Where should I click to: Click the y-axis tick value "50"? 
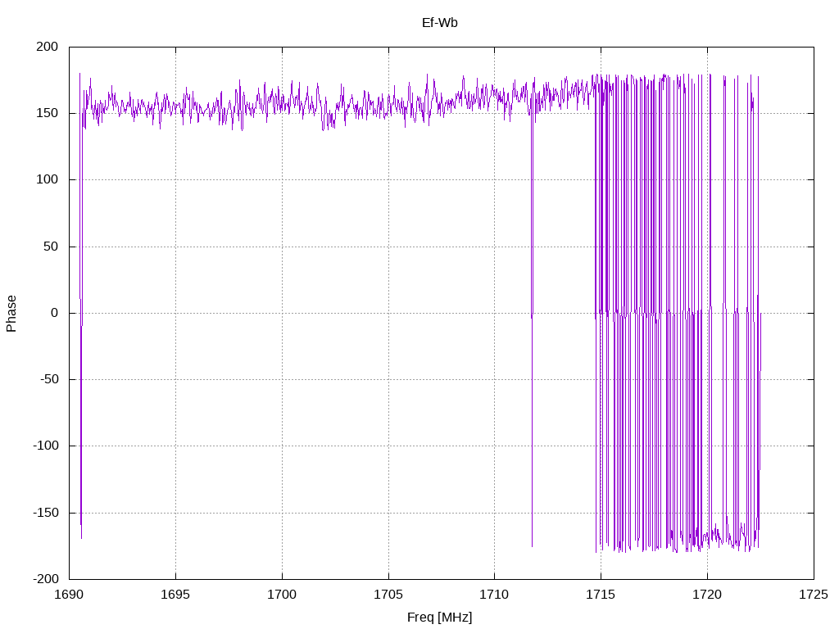(51, 247)
